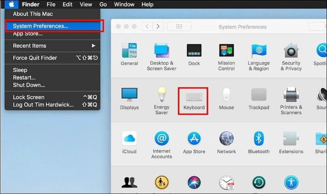Choose Lock Screen
The image size is (327, 194).
[53, 97]
